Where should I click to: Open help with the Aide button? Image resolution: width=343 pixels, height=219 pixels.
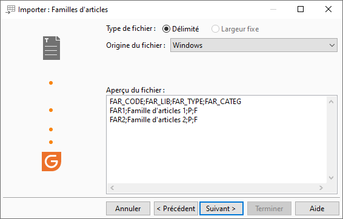(x=317, y=209)
